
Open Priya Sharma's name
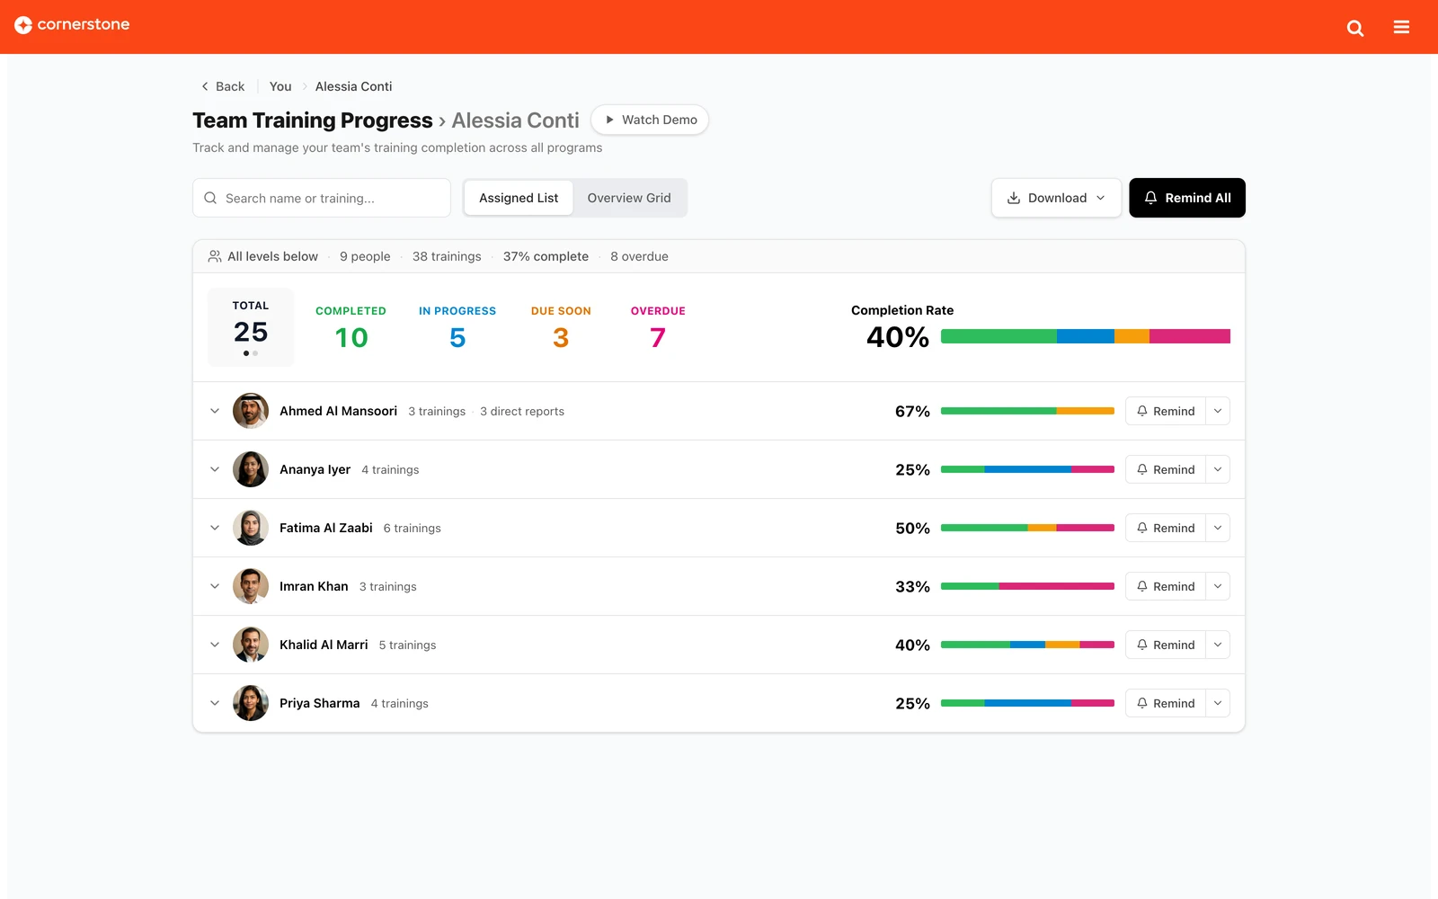(x=319, y=703)
